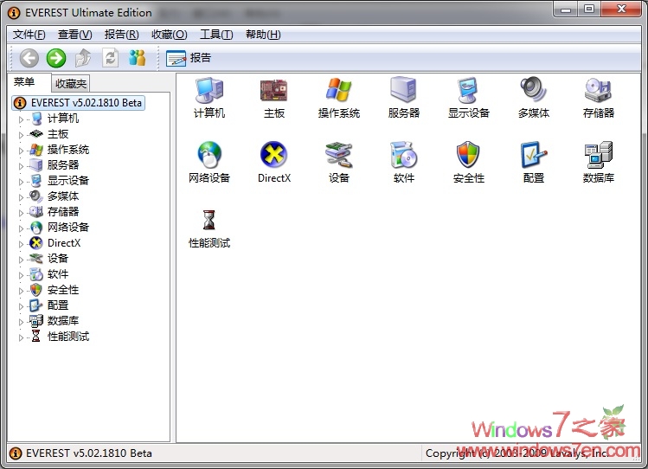The width and height of the screenshot is (648, 469).
Task: Select 计算机 in the left tree
Action: tap(63, 119)
